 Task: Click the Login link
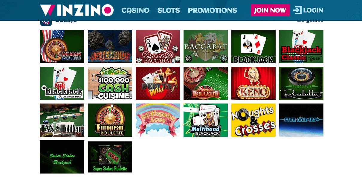tap(313, 10)
